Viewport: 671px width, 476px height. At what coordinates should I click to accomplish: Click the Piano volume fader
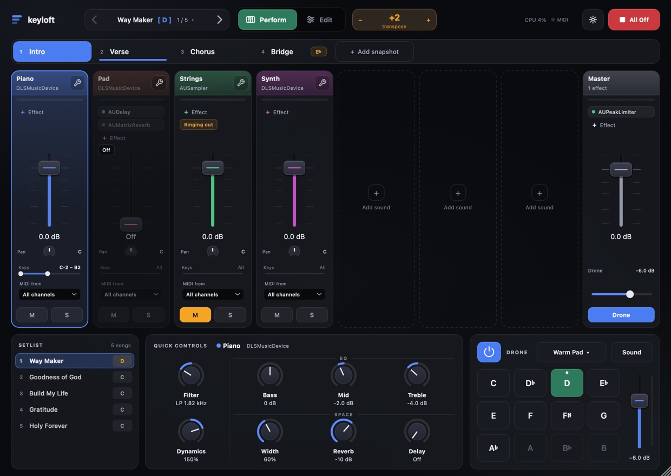coord(49,168)
